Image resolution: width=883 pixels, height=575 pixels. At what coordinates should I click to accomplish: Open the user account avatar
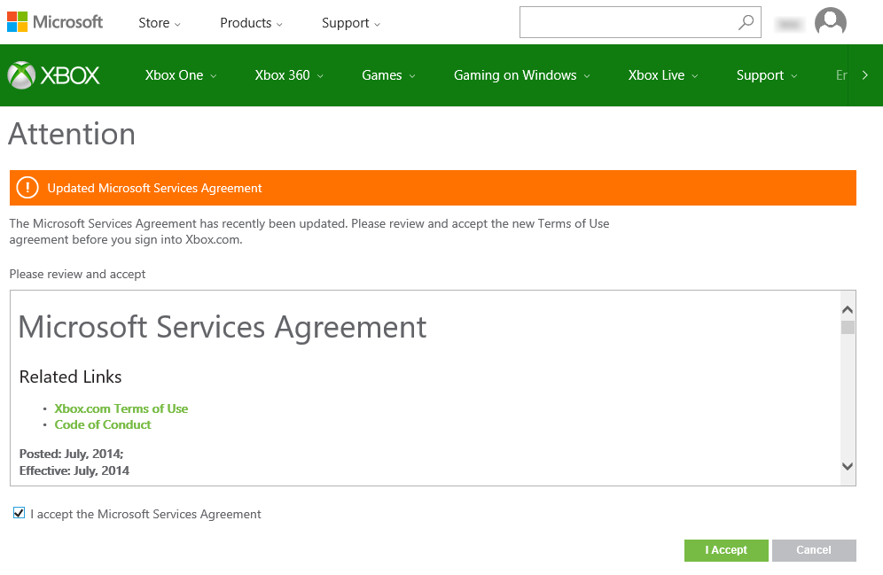pos(831,22)
